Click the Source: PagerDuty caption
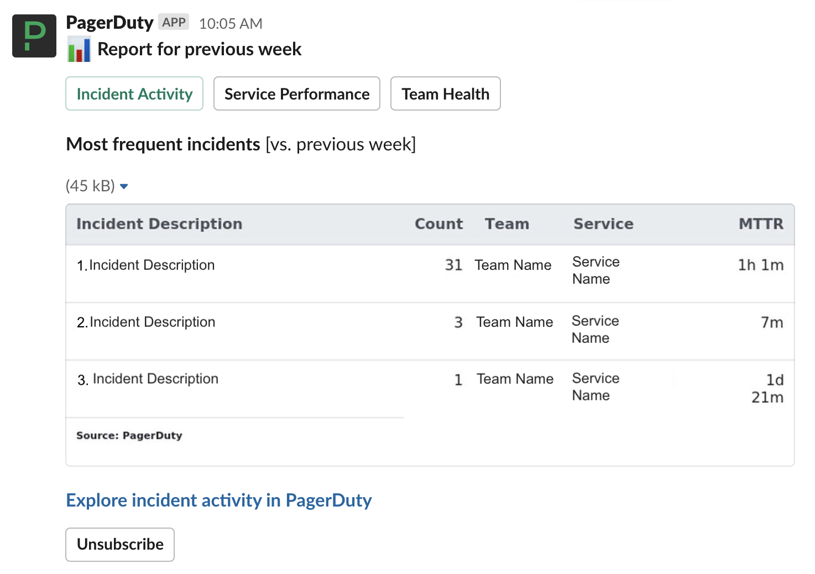The width and height of the screenshot is (815, 574). 129,436
